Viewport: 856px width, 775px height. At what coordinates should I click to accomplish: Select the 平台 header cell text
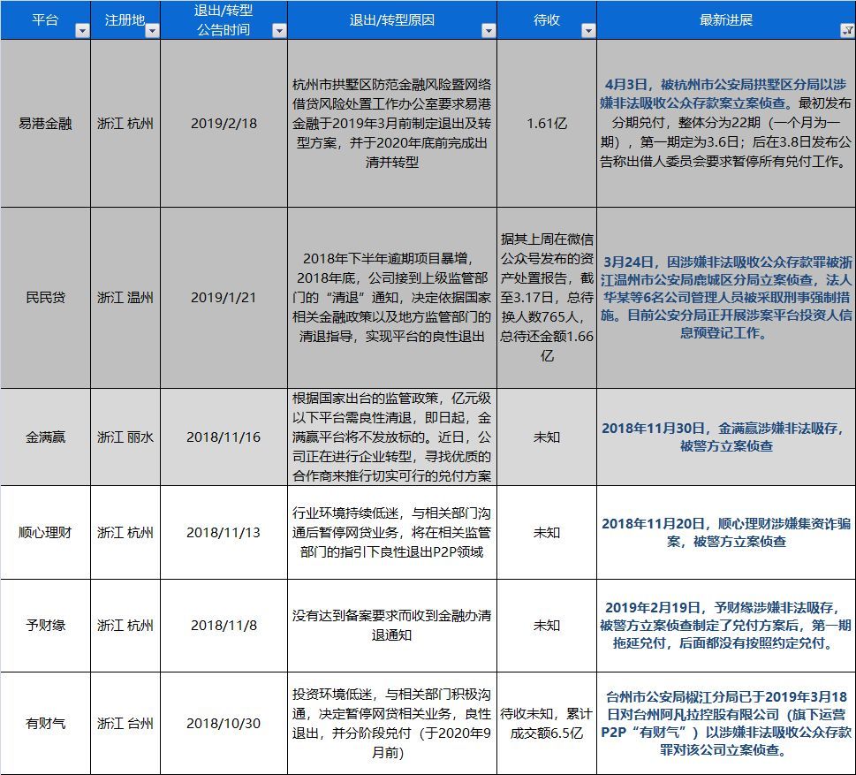click(x=45, y=20)
